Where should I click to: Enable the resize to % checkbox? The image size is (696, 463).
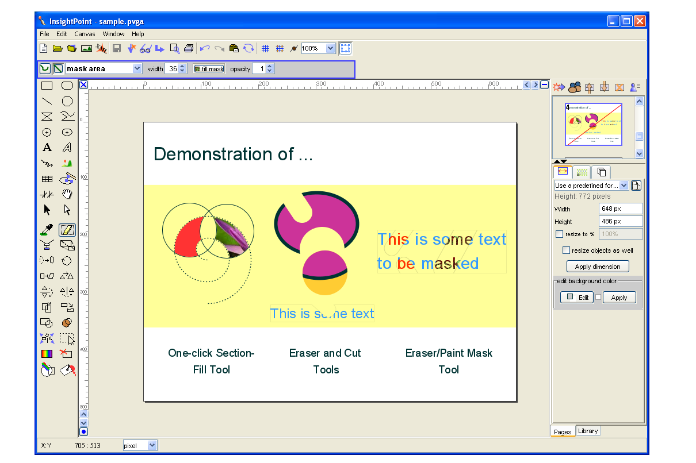point(559,234)
